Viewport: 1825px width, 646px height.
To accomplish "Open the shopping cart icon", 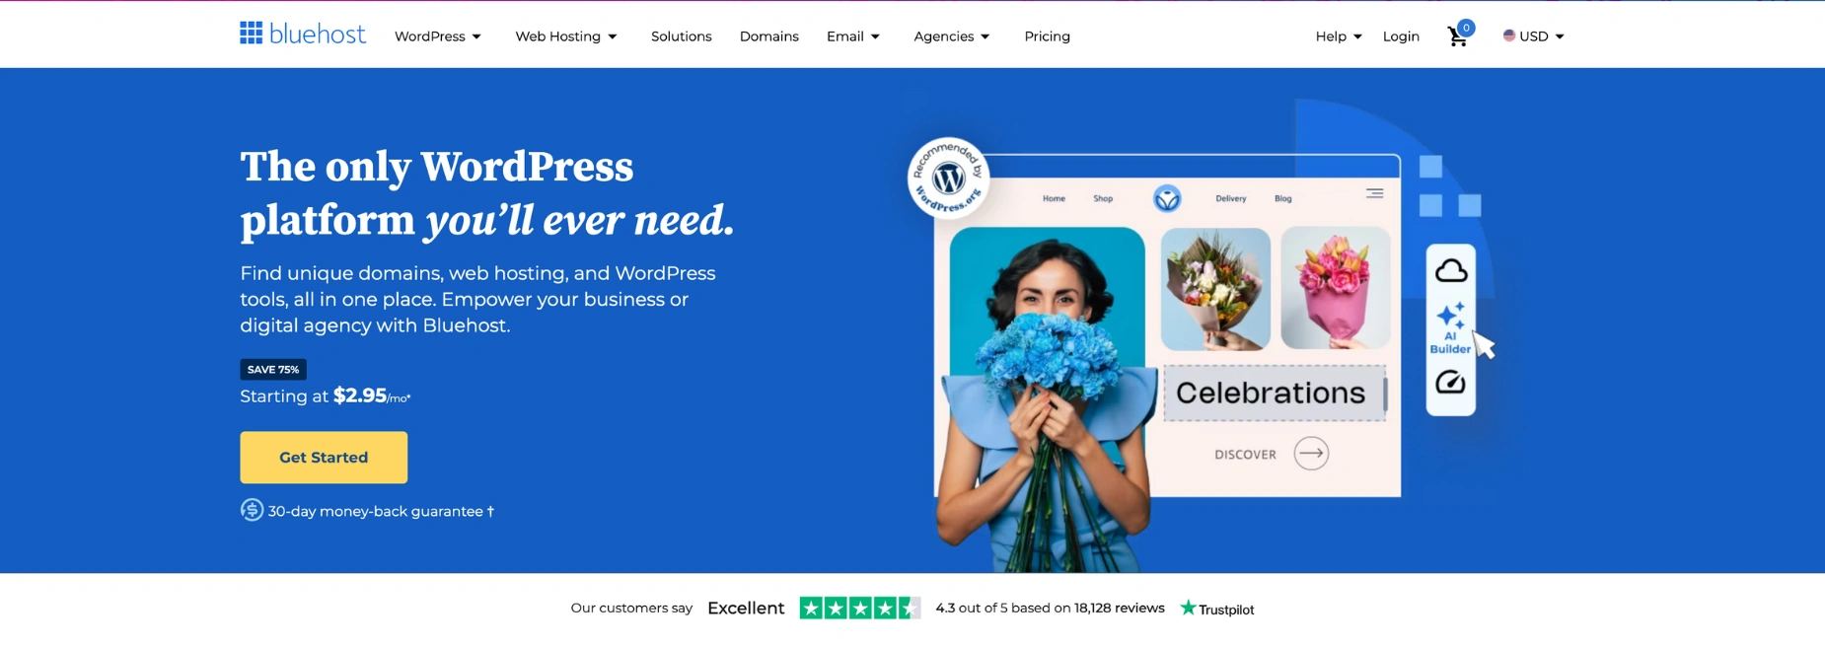I will 1457,36.
